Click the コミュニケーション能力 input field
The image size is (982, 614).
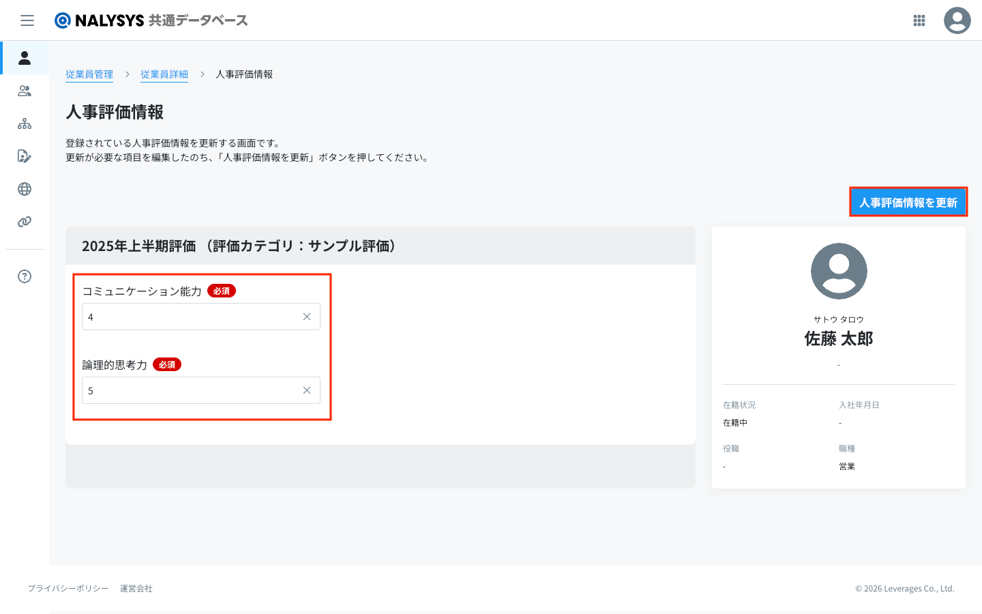coord(191,317)
